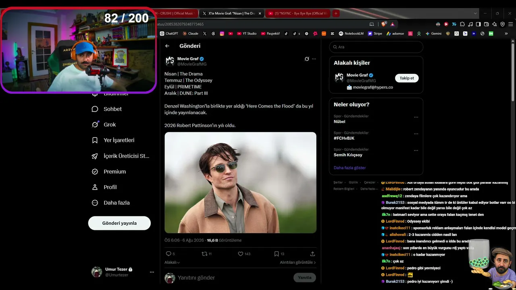Open more options for Semih Kılıçsoy trend
516x290 pixels.
click(416, 150)
